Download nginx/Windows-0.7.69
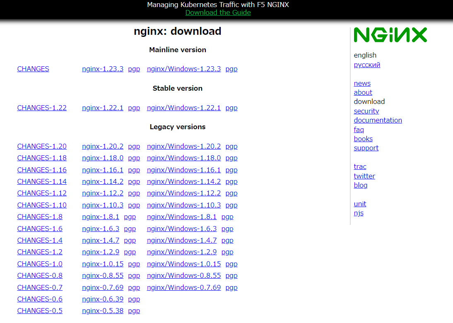Image resolution: width=453 pixels, height=323 pixels. (x=184, y=288)
